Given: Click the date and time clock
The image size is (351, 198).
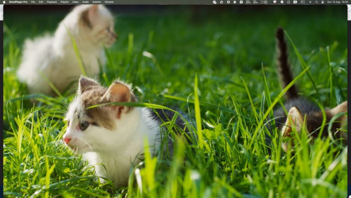Looking at the screenshot, I should [x=337, y=2].
